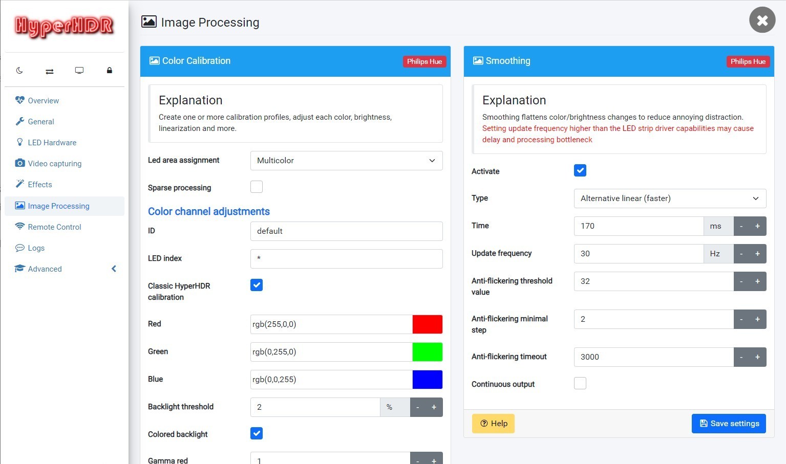Click the blue color swatch

pos(428,380)
